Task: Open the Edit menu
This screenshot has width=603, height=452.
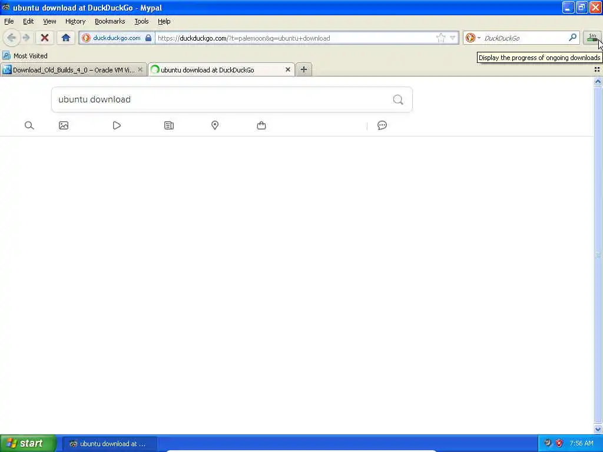Action: click(x=28, y=21)
